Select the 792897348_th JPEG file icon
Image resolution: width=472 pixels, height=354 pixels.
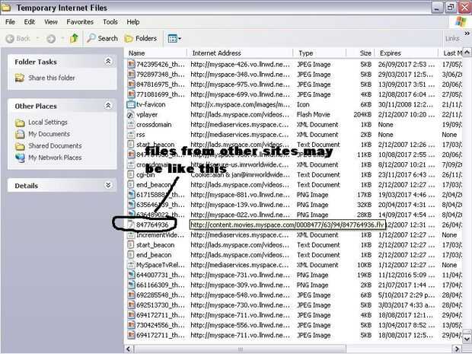[x=131, y=75]
